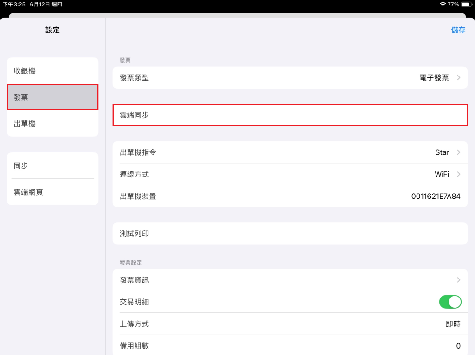Open the 同步 sidebar item
Image resolution: width=475 pixels, height=355 pixels.
tap(53, 165)
